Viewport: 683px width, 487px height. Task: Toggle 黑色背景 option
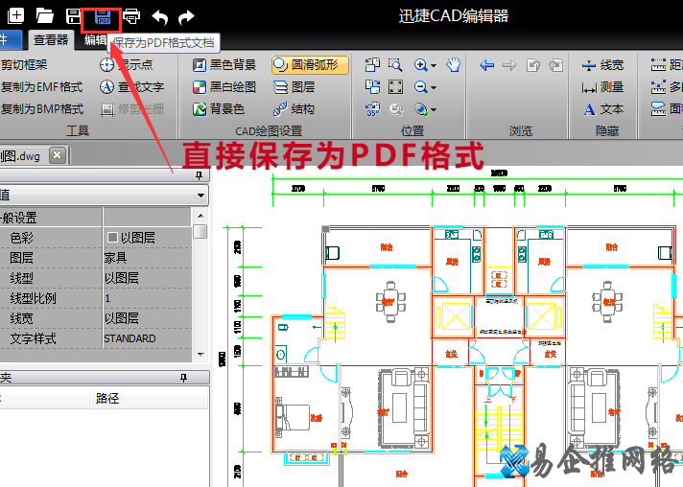tap(224, 65)
